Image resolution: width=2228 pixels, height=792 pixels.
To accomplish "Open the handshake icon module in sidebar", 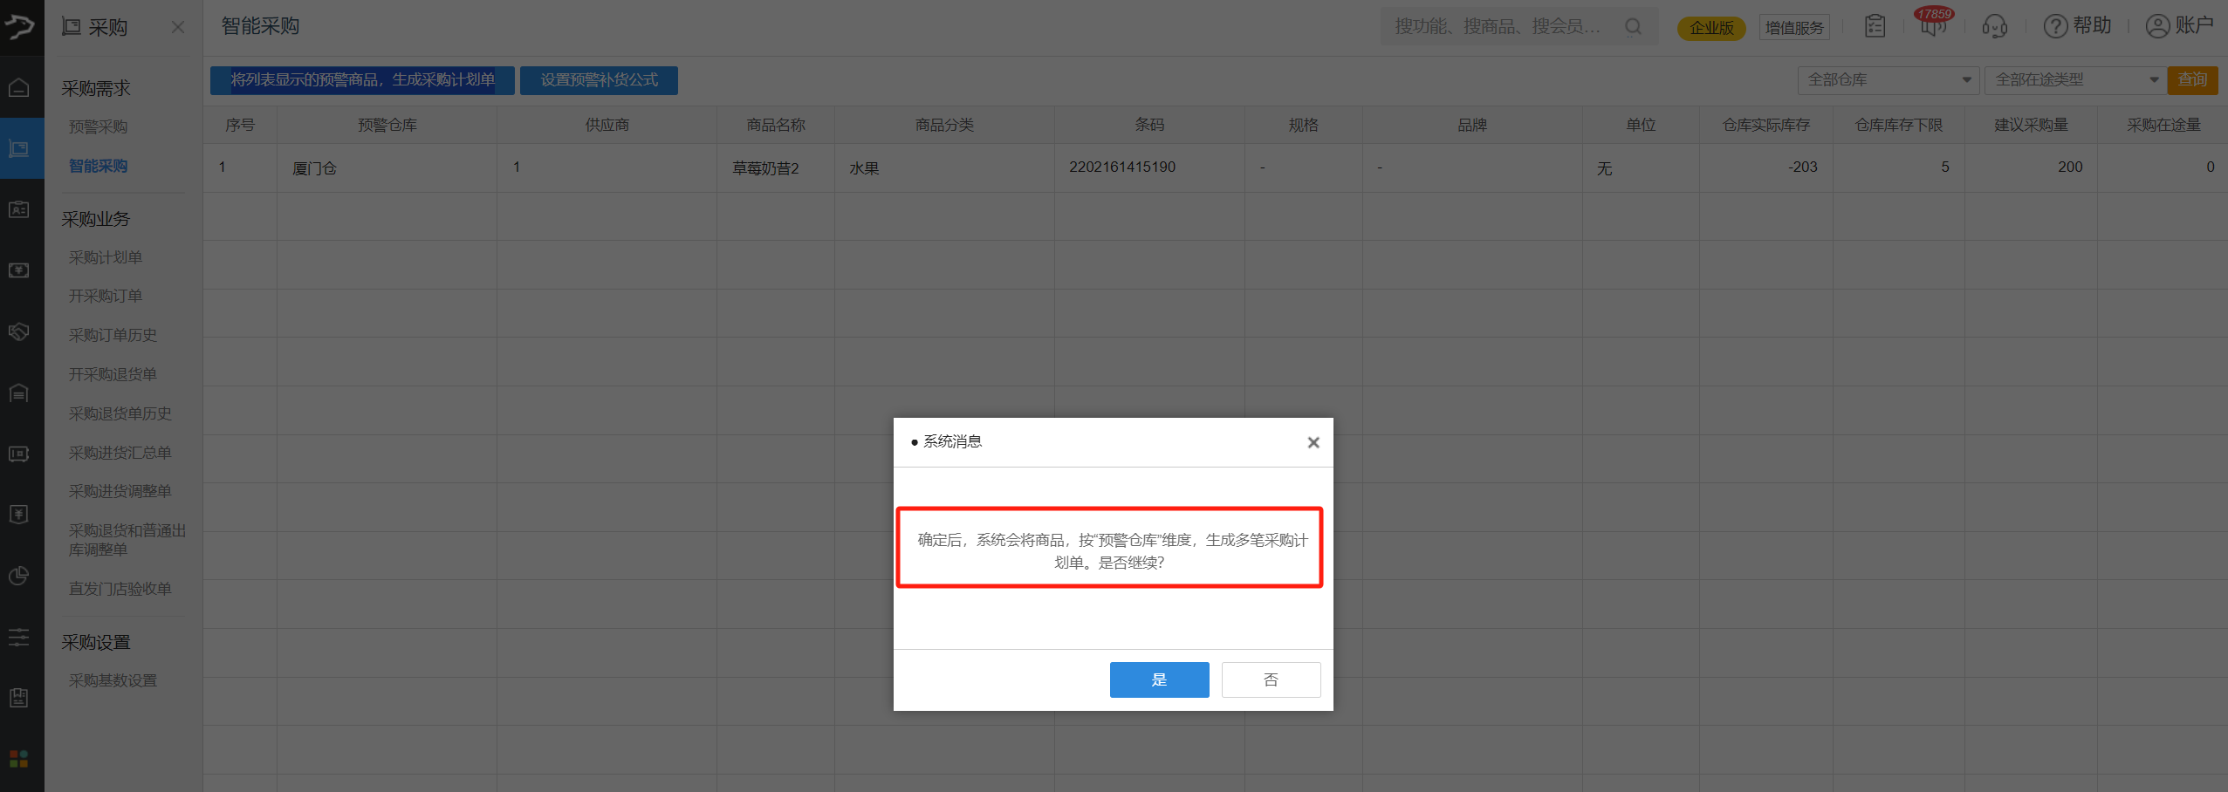I will (x=19, y=331).
